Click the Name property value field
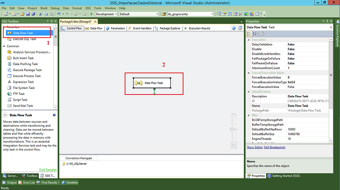This screenshot has width=340, height=190. [x=308, y=106]
